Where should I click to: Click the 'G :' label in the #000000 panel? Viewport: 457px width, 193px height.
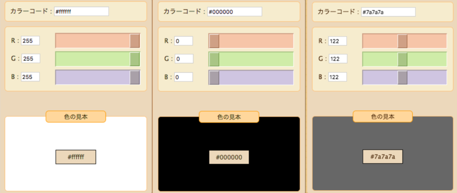pyautogui.click(x=168, y=59)
